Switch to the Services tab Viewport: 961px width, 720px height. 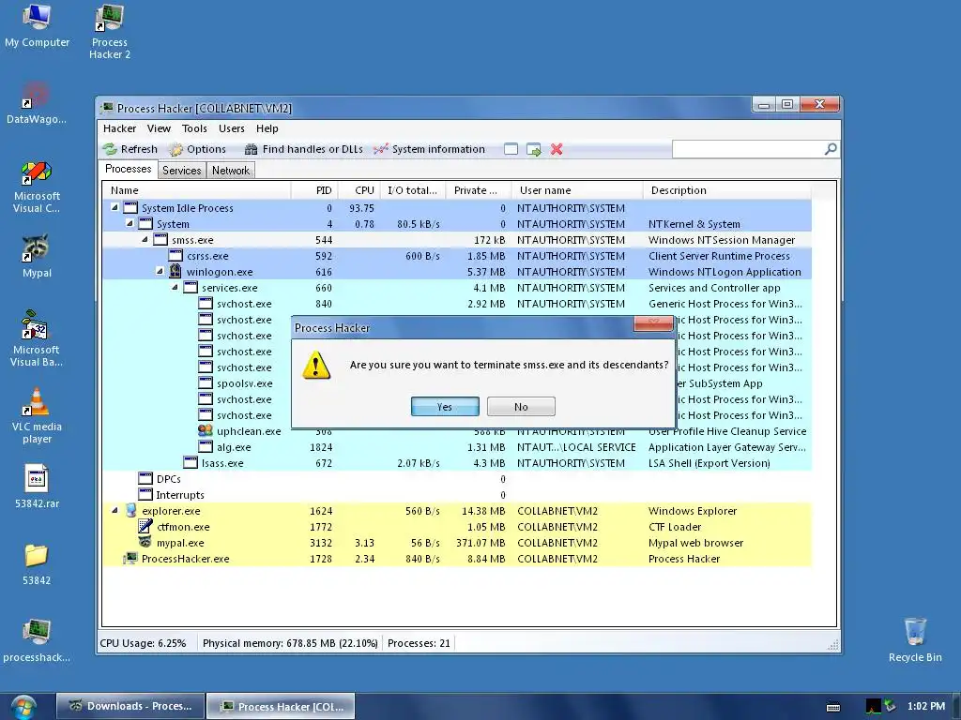(x=181, y=171)
